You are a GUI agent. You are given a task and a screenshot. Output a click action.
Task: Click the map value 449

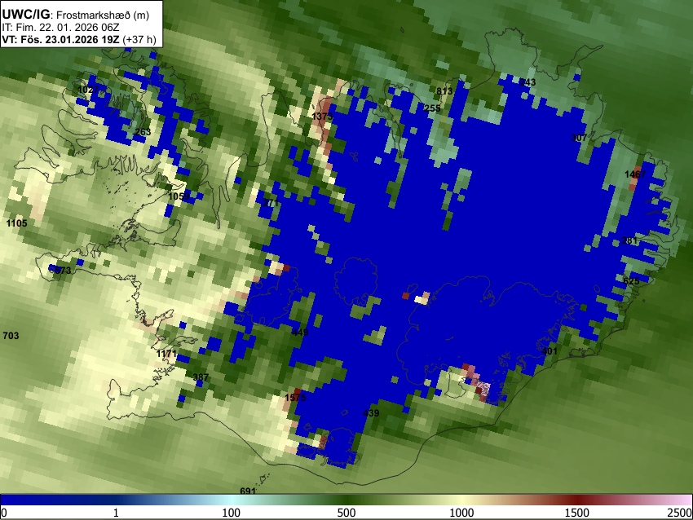tap(300, 333)
